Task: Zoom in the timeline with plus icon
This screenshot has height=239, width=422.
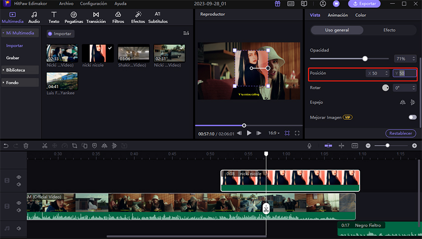Action: pyautogui.click(x=414, y=145)
